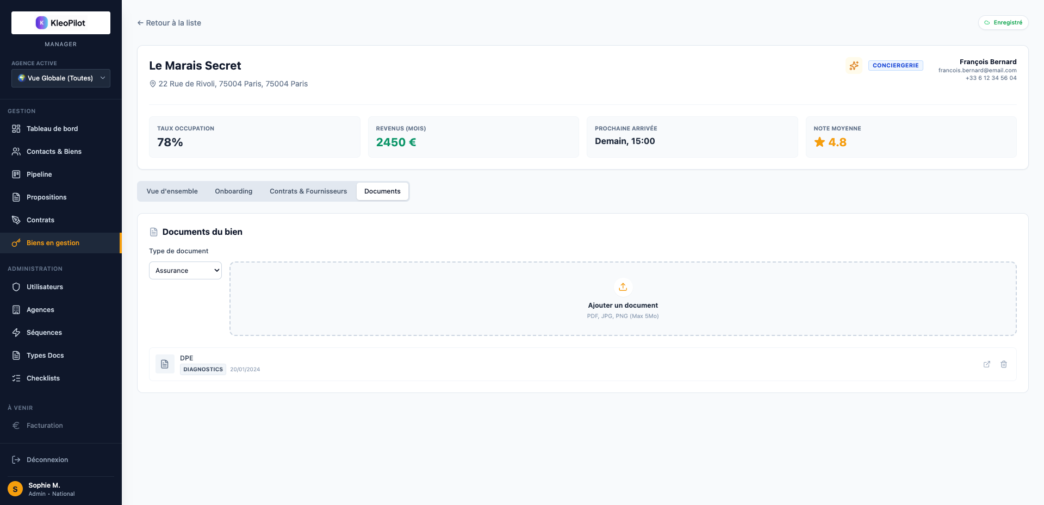
Task: Click the KleoPilot logo
Action: (x=61, y=23)
